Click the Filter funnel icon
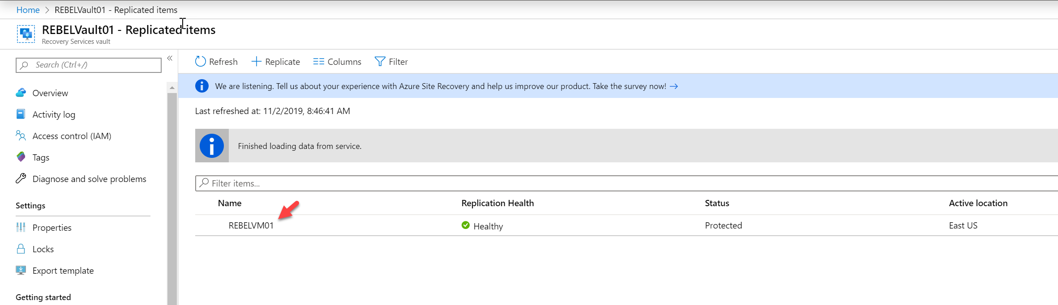This screenshot has height=305, width=1058. 380,61
